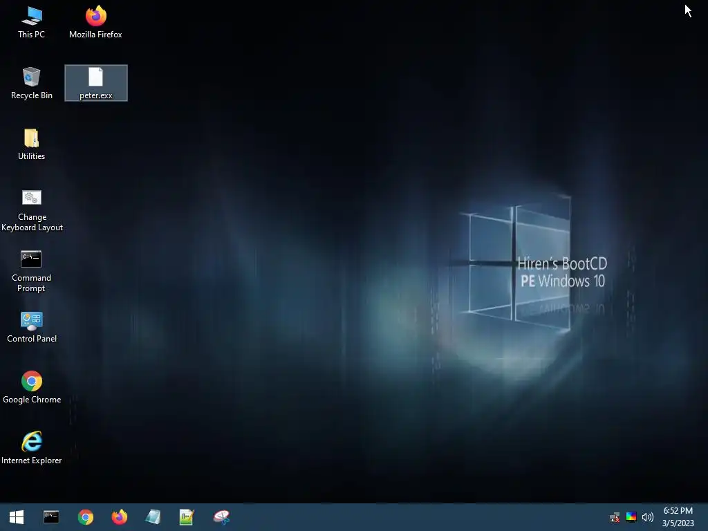Viewport: 708px width, 531px height.
Task: Open the volume speaker tray icon
Action: (647, 517)
